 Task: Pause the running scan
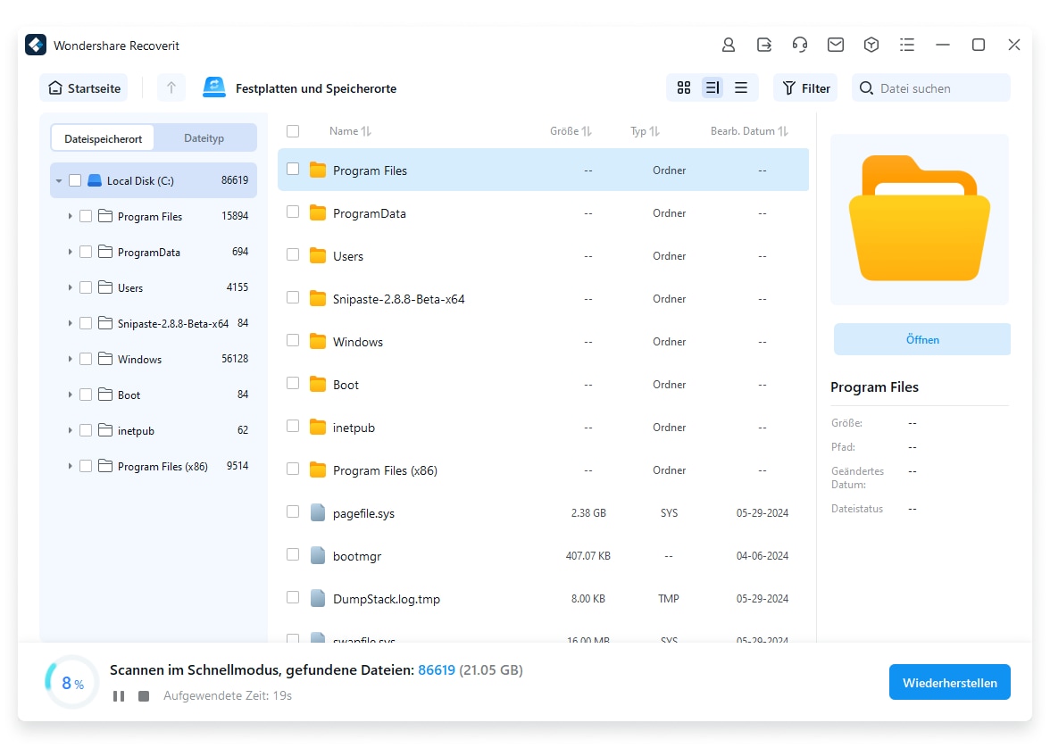coord(119,696)
